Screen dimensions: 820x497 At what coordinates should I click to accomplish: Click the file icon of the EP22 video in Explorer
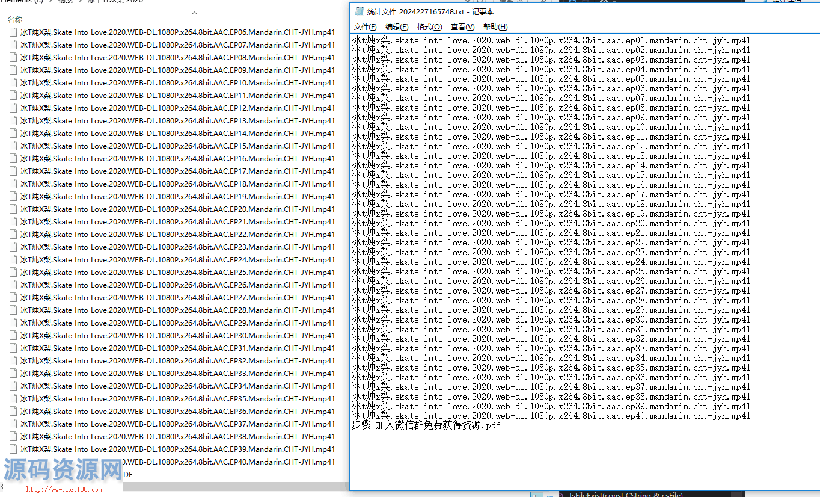pos(13,234)
